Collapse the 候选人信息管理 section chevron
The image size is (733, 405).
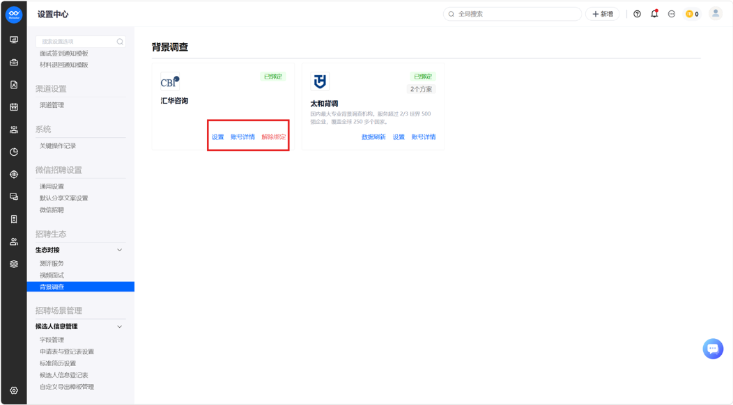coord(120,326)
